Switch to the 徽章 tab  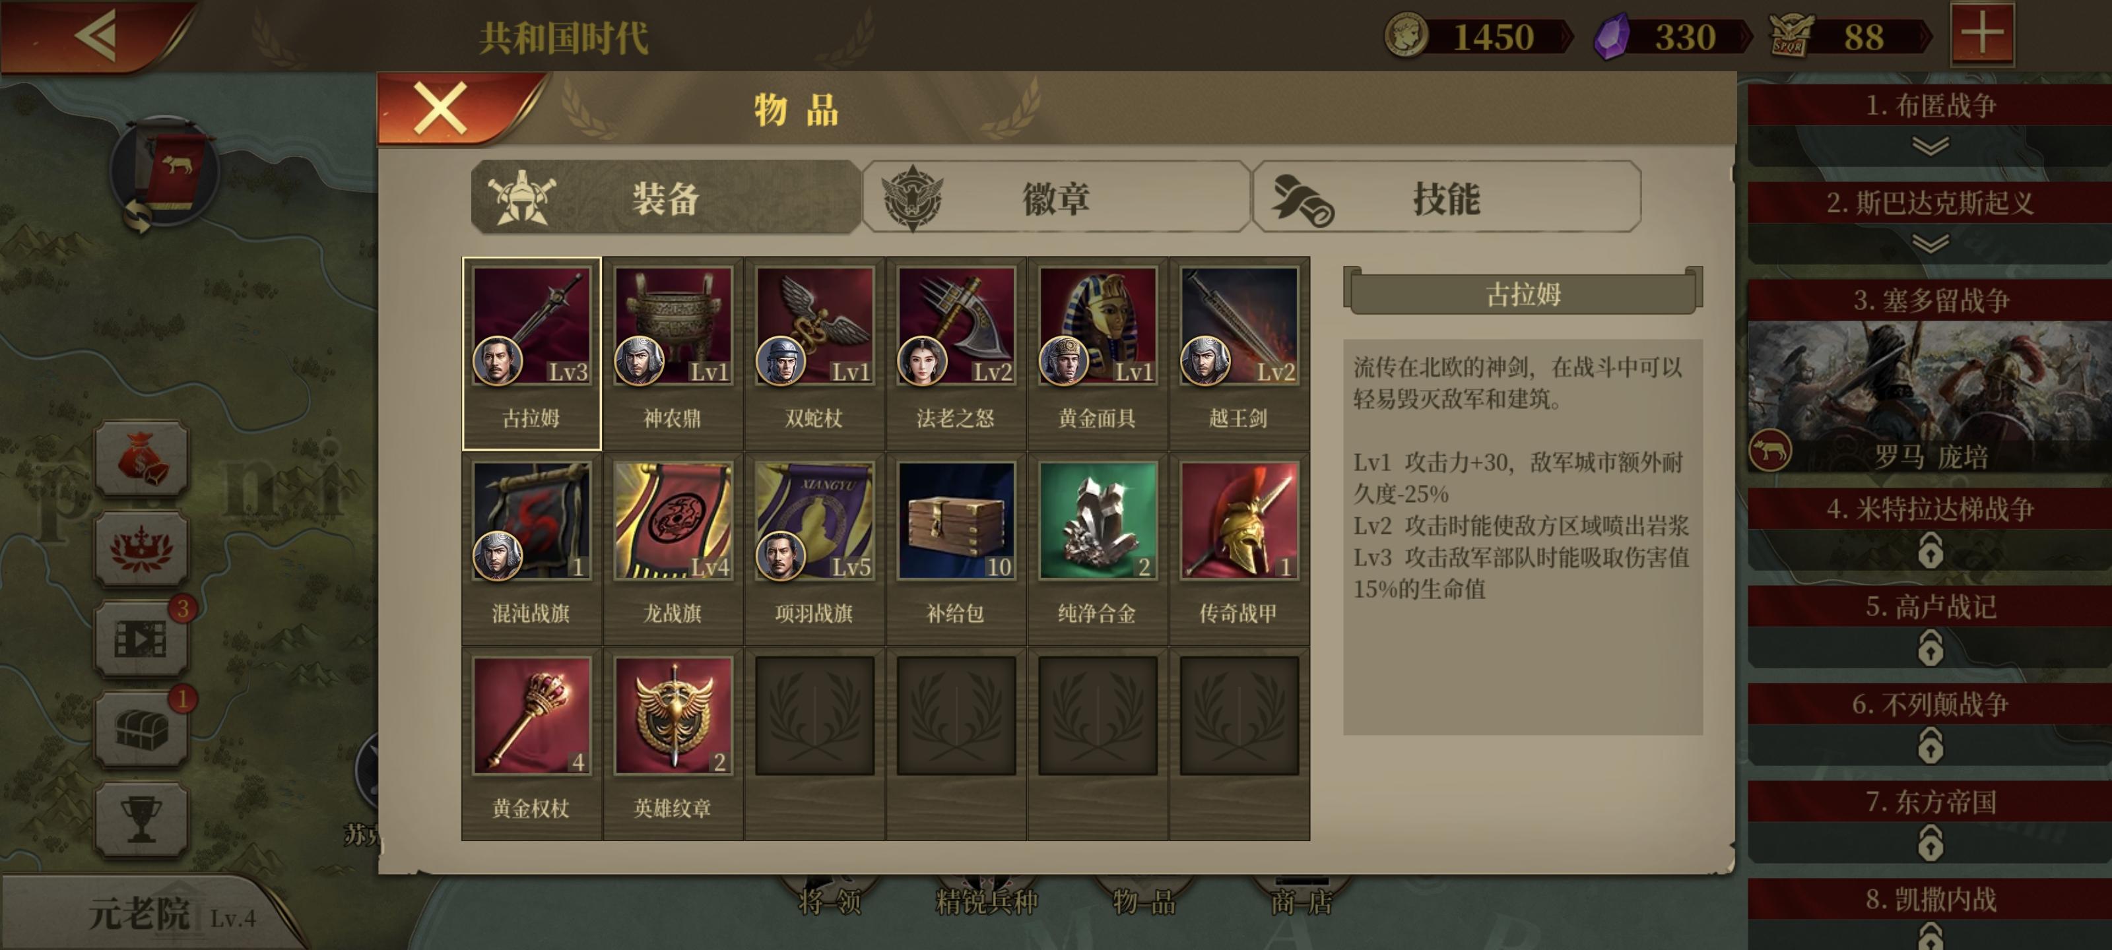tap(1056, 197)
